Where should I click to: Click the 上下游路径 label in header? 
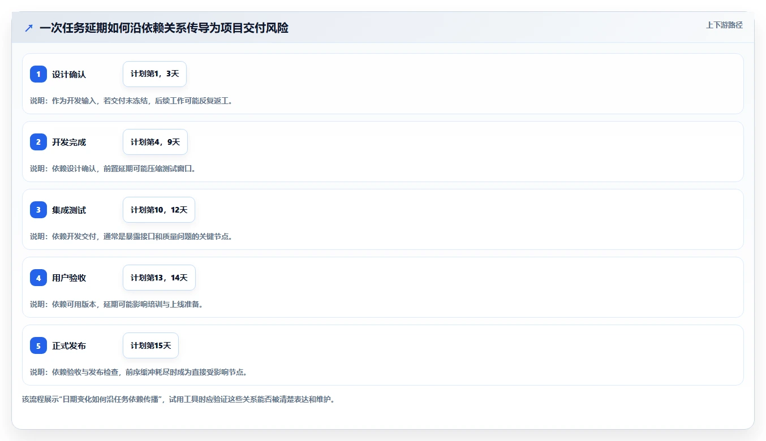pos(724,25)
